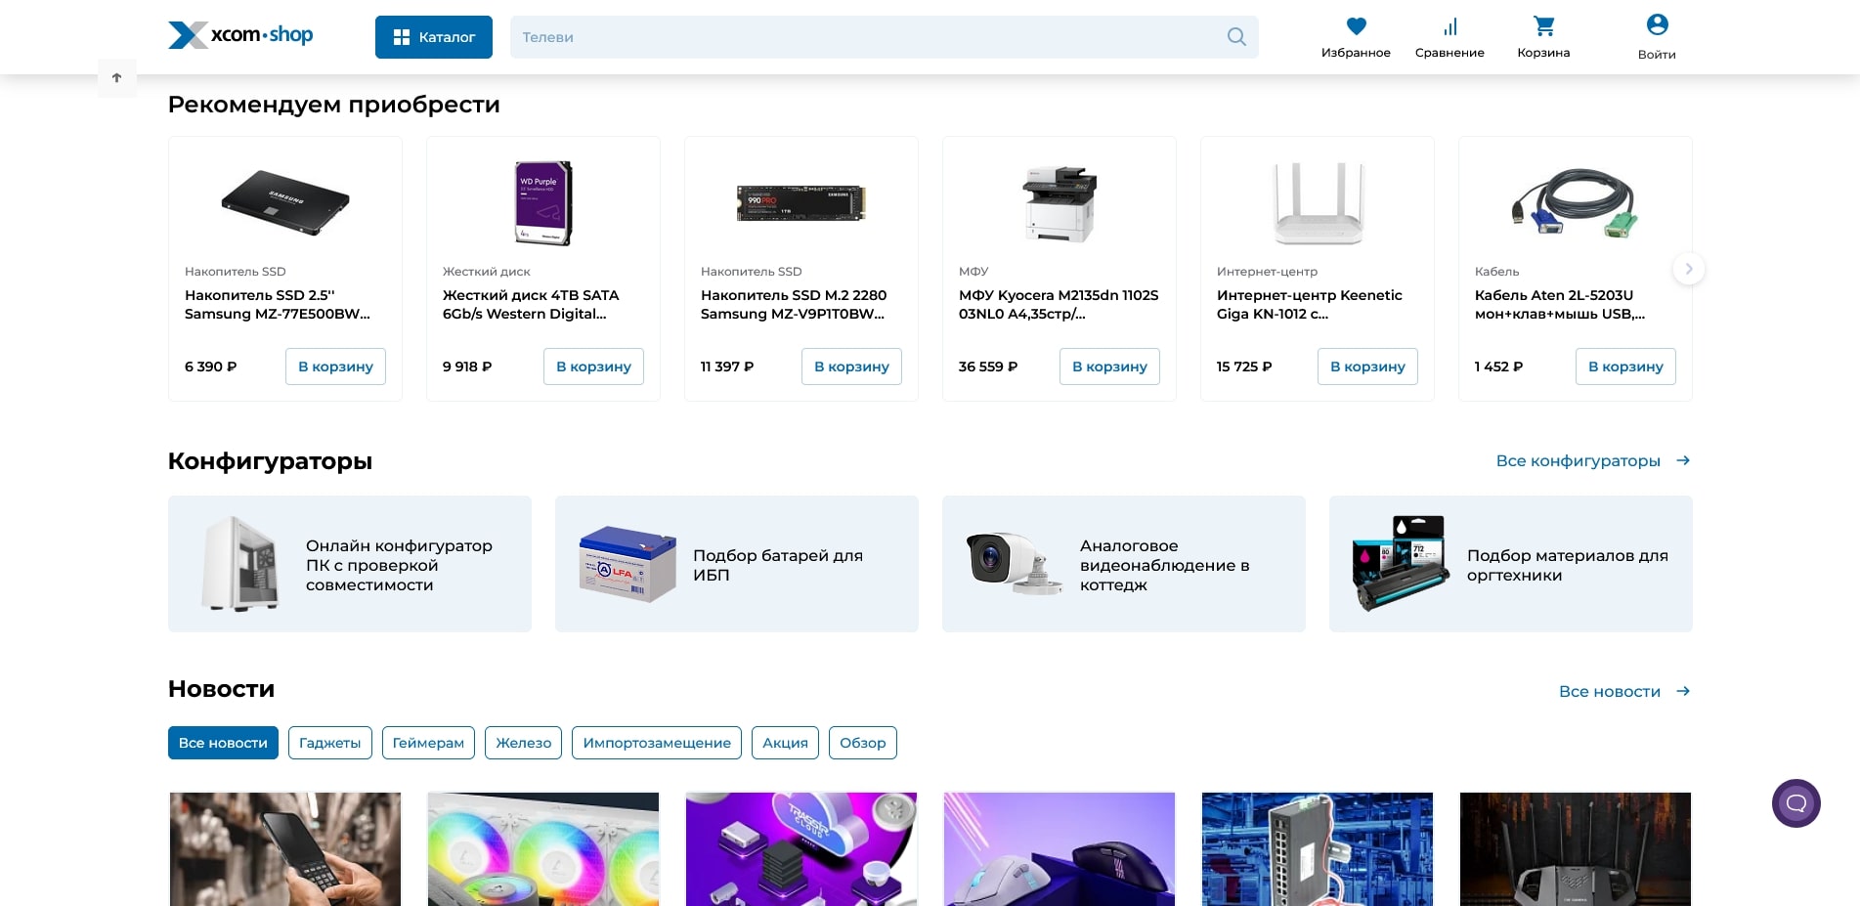Open the Сравнение comparison chart icon
This screenshot has width=1860, height=906.
click(1449, 26)
